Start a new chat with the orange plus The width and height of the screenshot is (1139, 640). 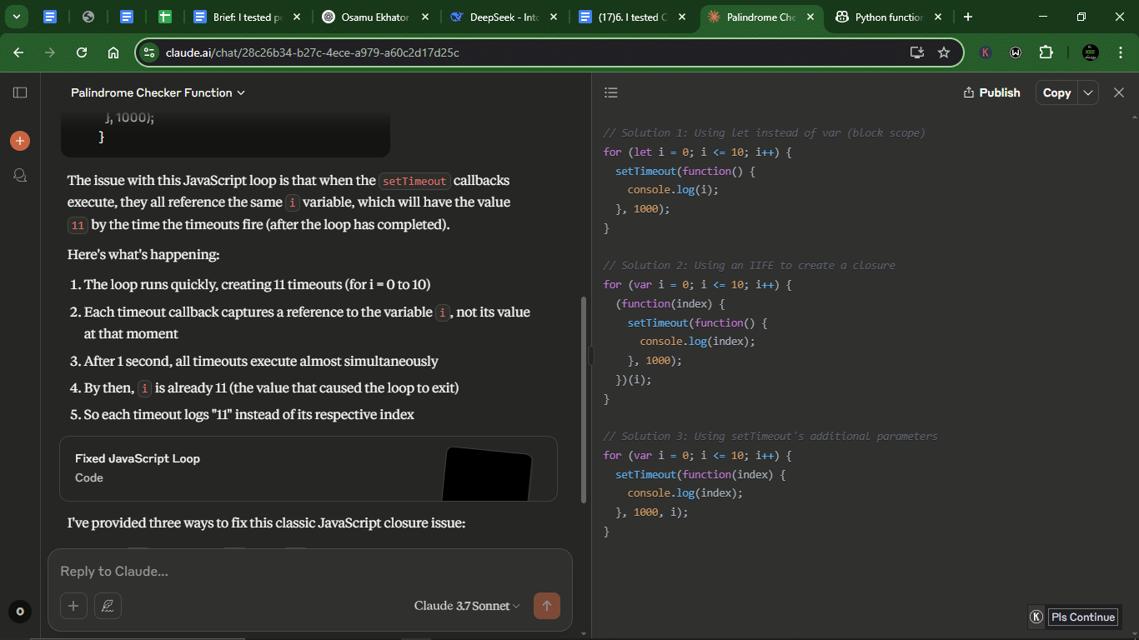(x=20, y=141)
